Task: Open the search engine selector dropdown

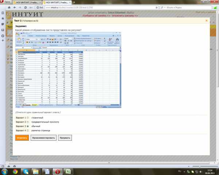Action: tap(163, 7)
